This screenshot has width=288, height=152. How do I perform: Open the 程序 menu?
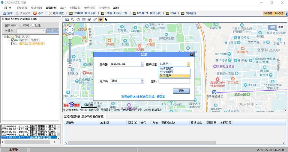pos(8,8)
